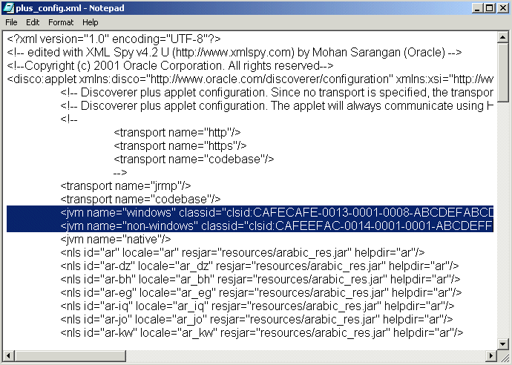Click the nls id="ar-jo" line

click(x=257, y=320)
